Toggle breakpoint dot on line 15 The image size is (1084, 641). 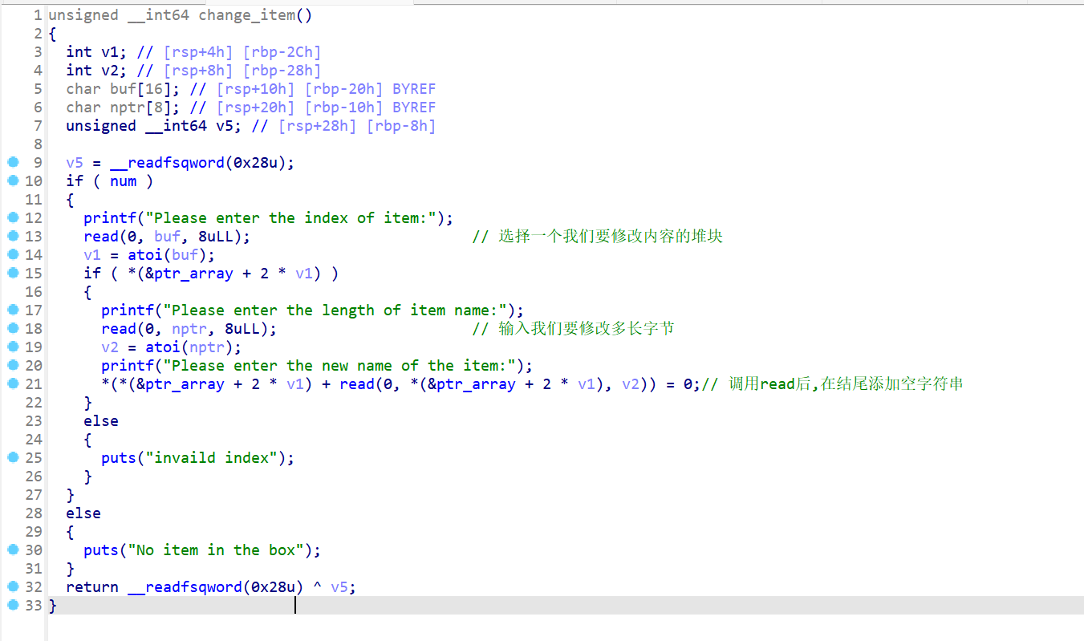(12, 273)
